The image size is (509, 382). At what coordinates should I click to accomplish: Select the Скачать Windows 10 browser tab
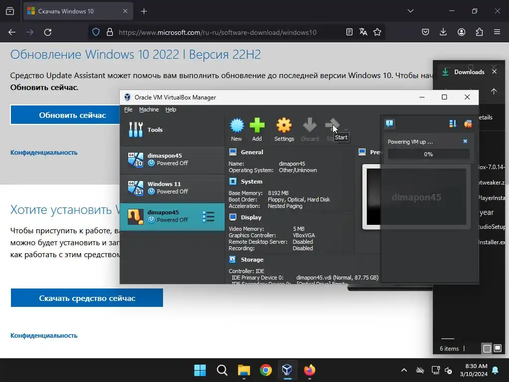(x=78, y=11)
